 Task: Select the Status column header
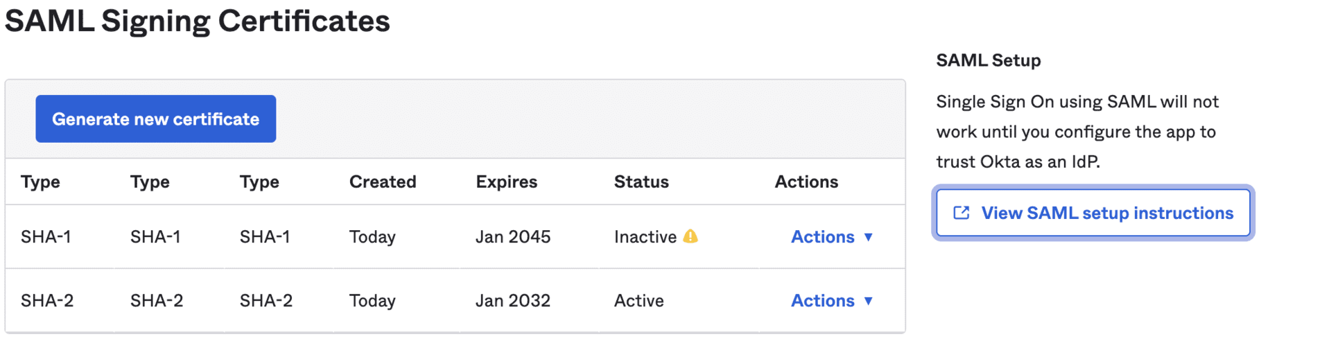(641, 182)
